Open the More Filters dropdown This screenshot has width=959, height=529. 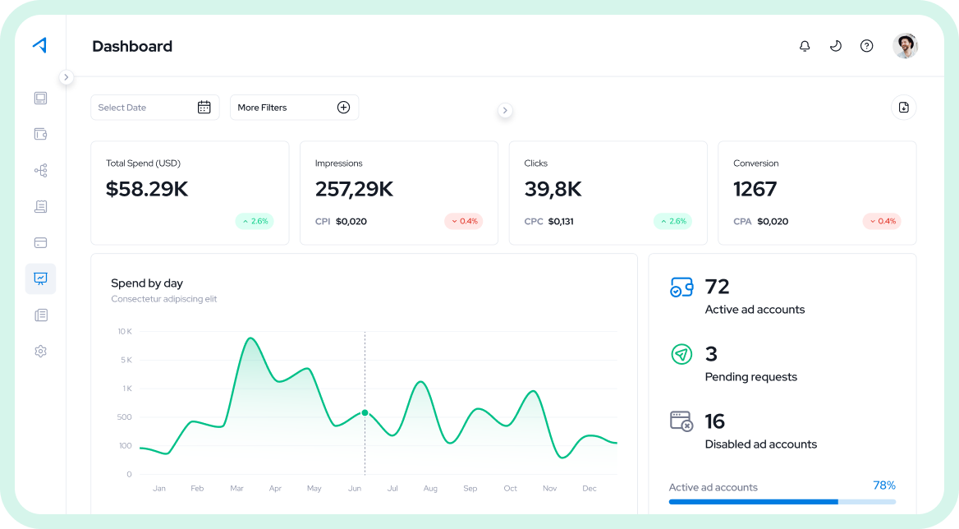(x=294, y=108)
